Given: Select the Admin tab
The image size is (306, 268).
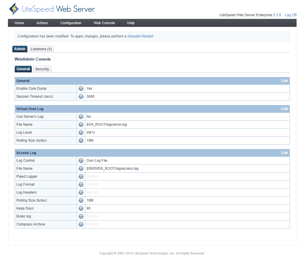Looking at the screenshot, I should [20, 49].
